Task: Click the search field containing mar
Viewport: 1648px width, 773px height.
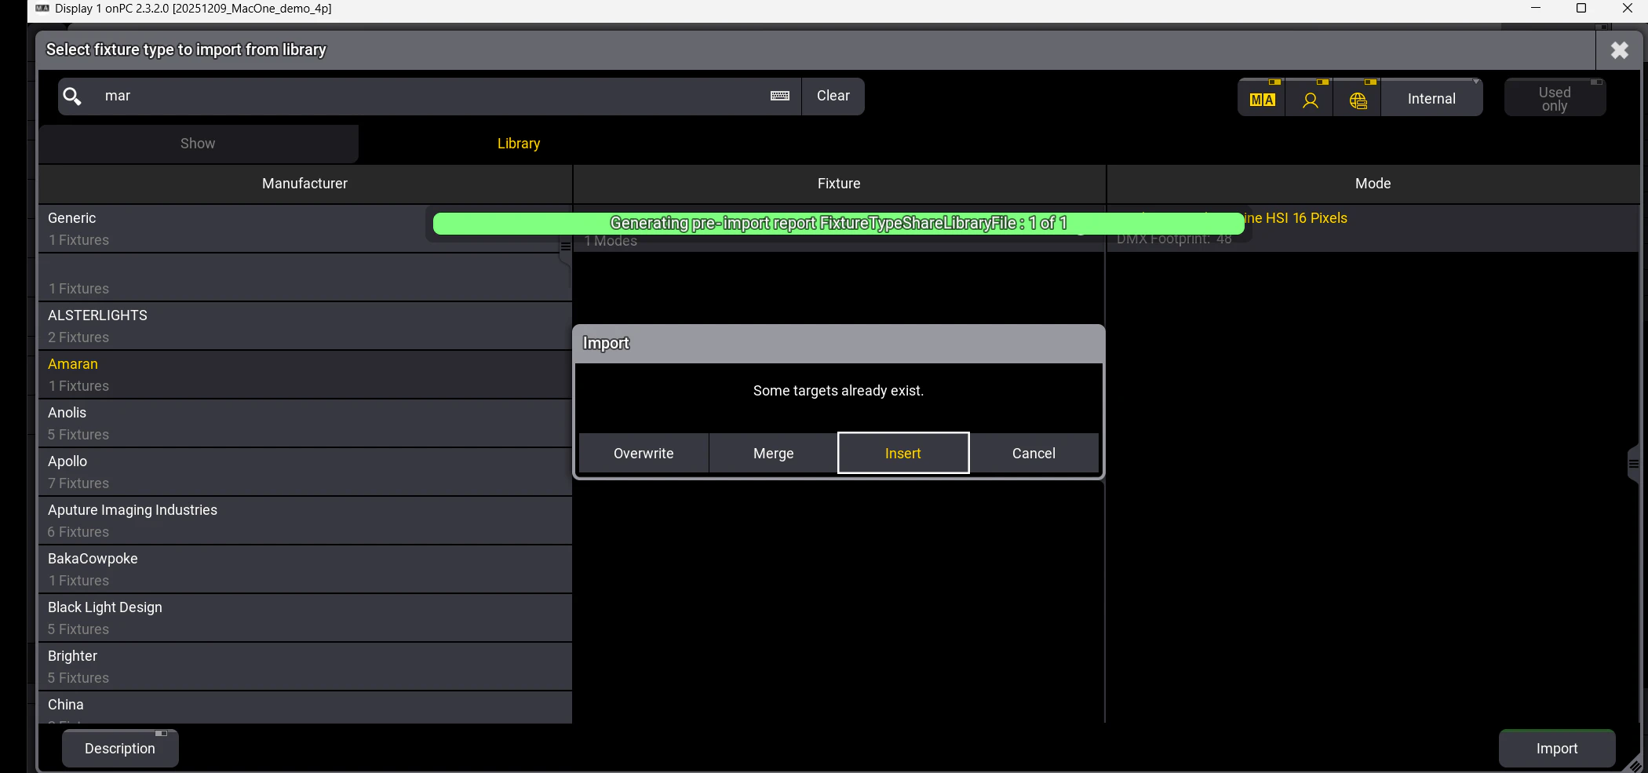Action: click(x=430, y=96)
